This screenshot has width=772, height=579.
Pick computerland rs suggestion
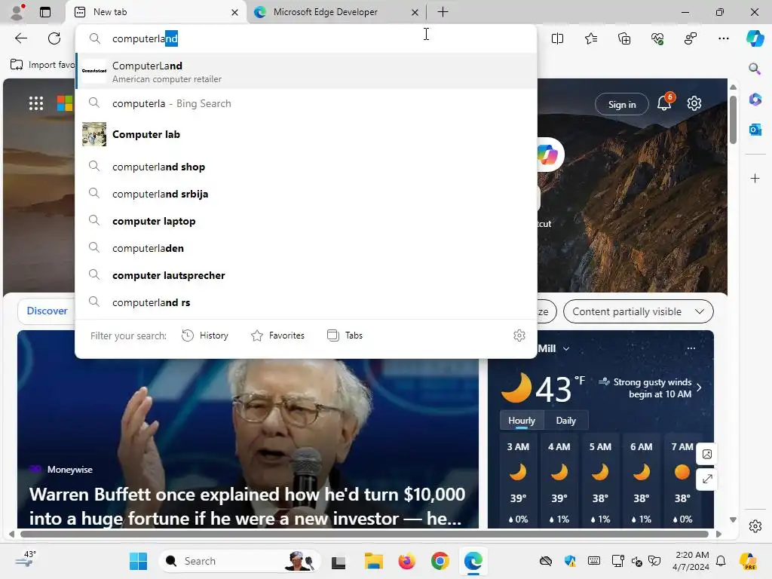[306, 302]
